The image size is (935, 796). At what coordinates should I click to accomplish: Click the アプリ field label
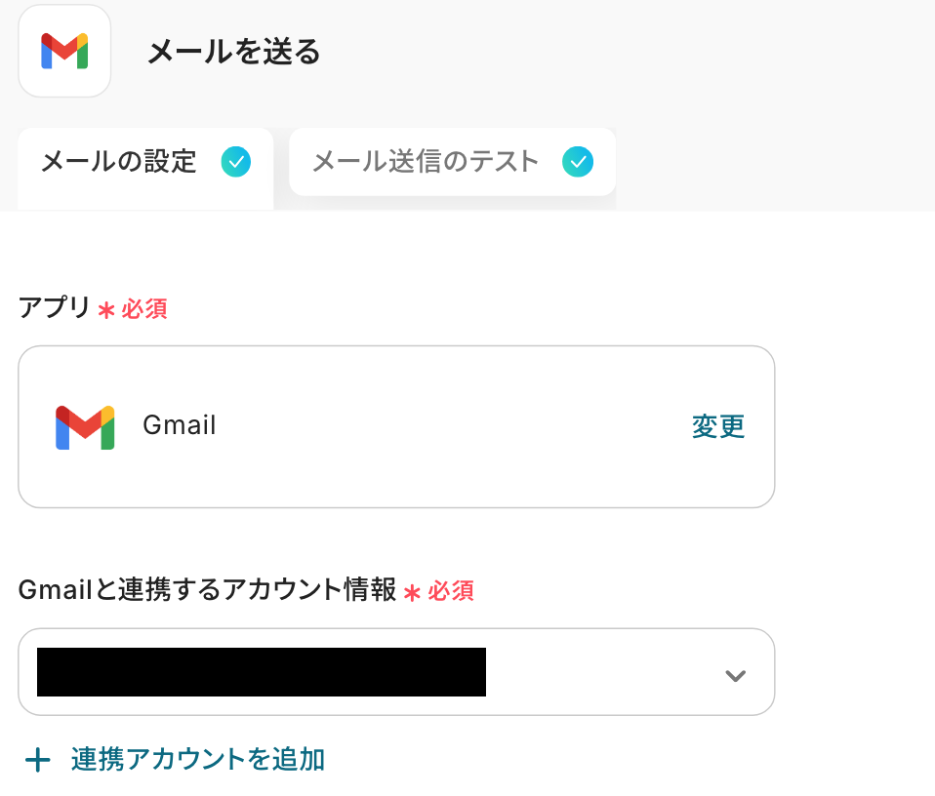56,309
